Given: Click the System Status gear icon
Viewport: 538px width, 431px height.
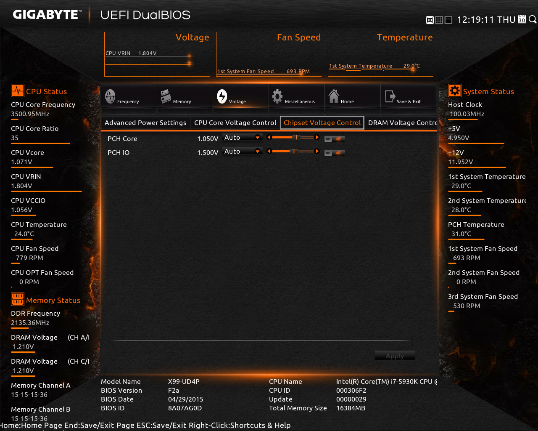Looking at the screenshot, I should point(455,91).
